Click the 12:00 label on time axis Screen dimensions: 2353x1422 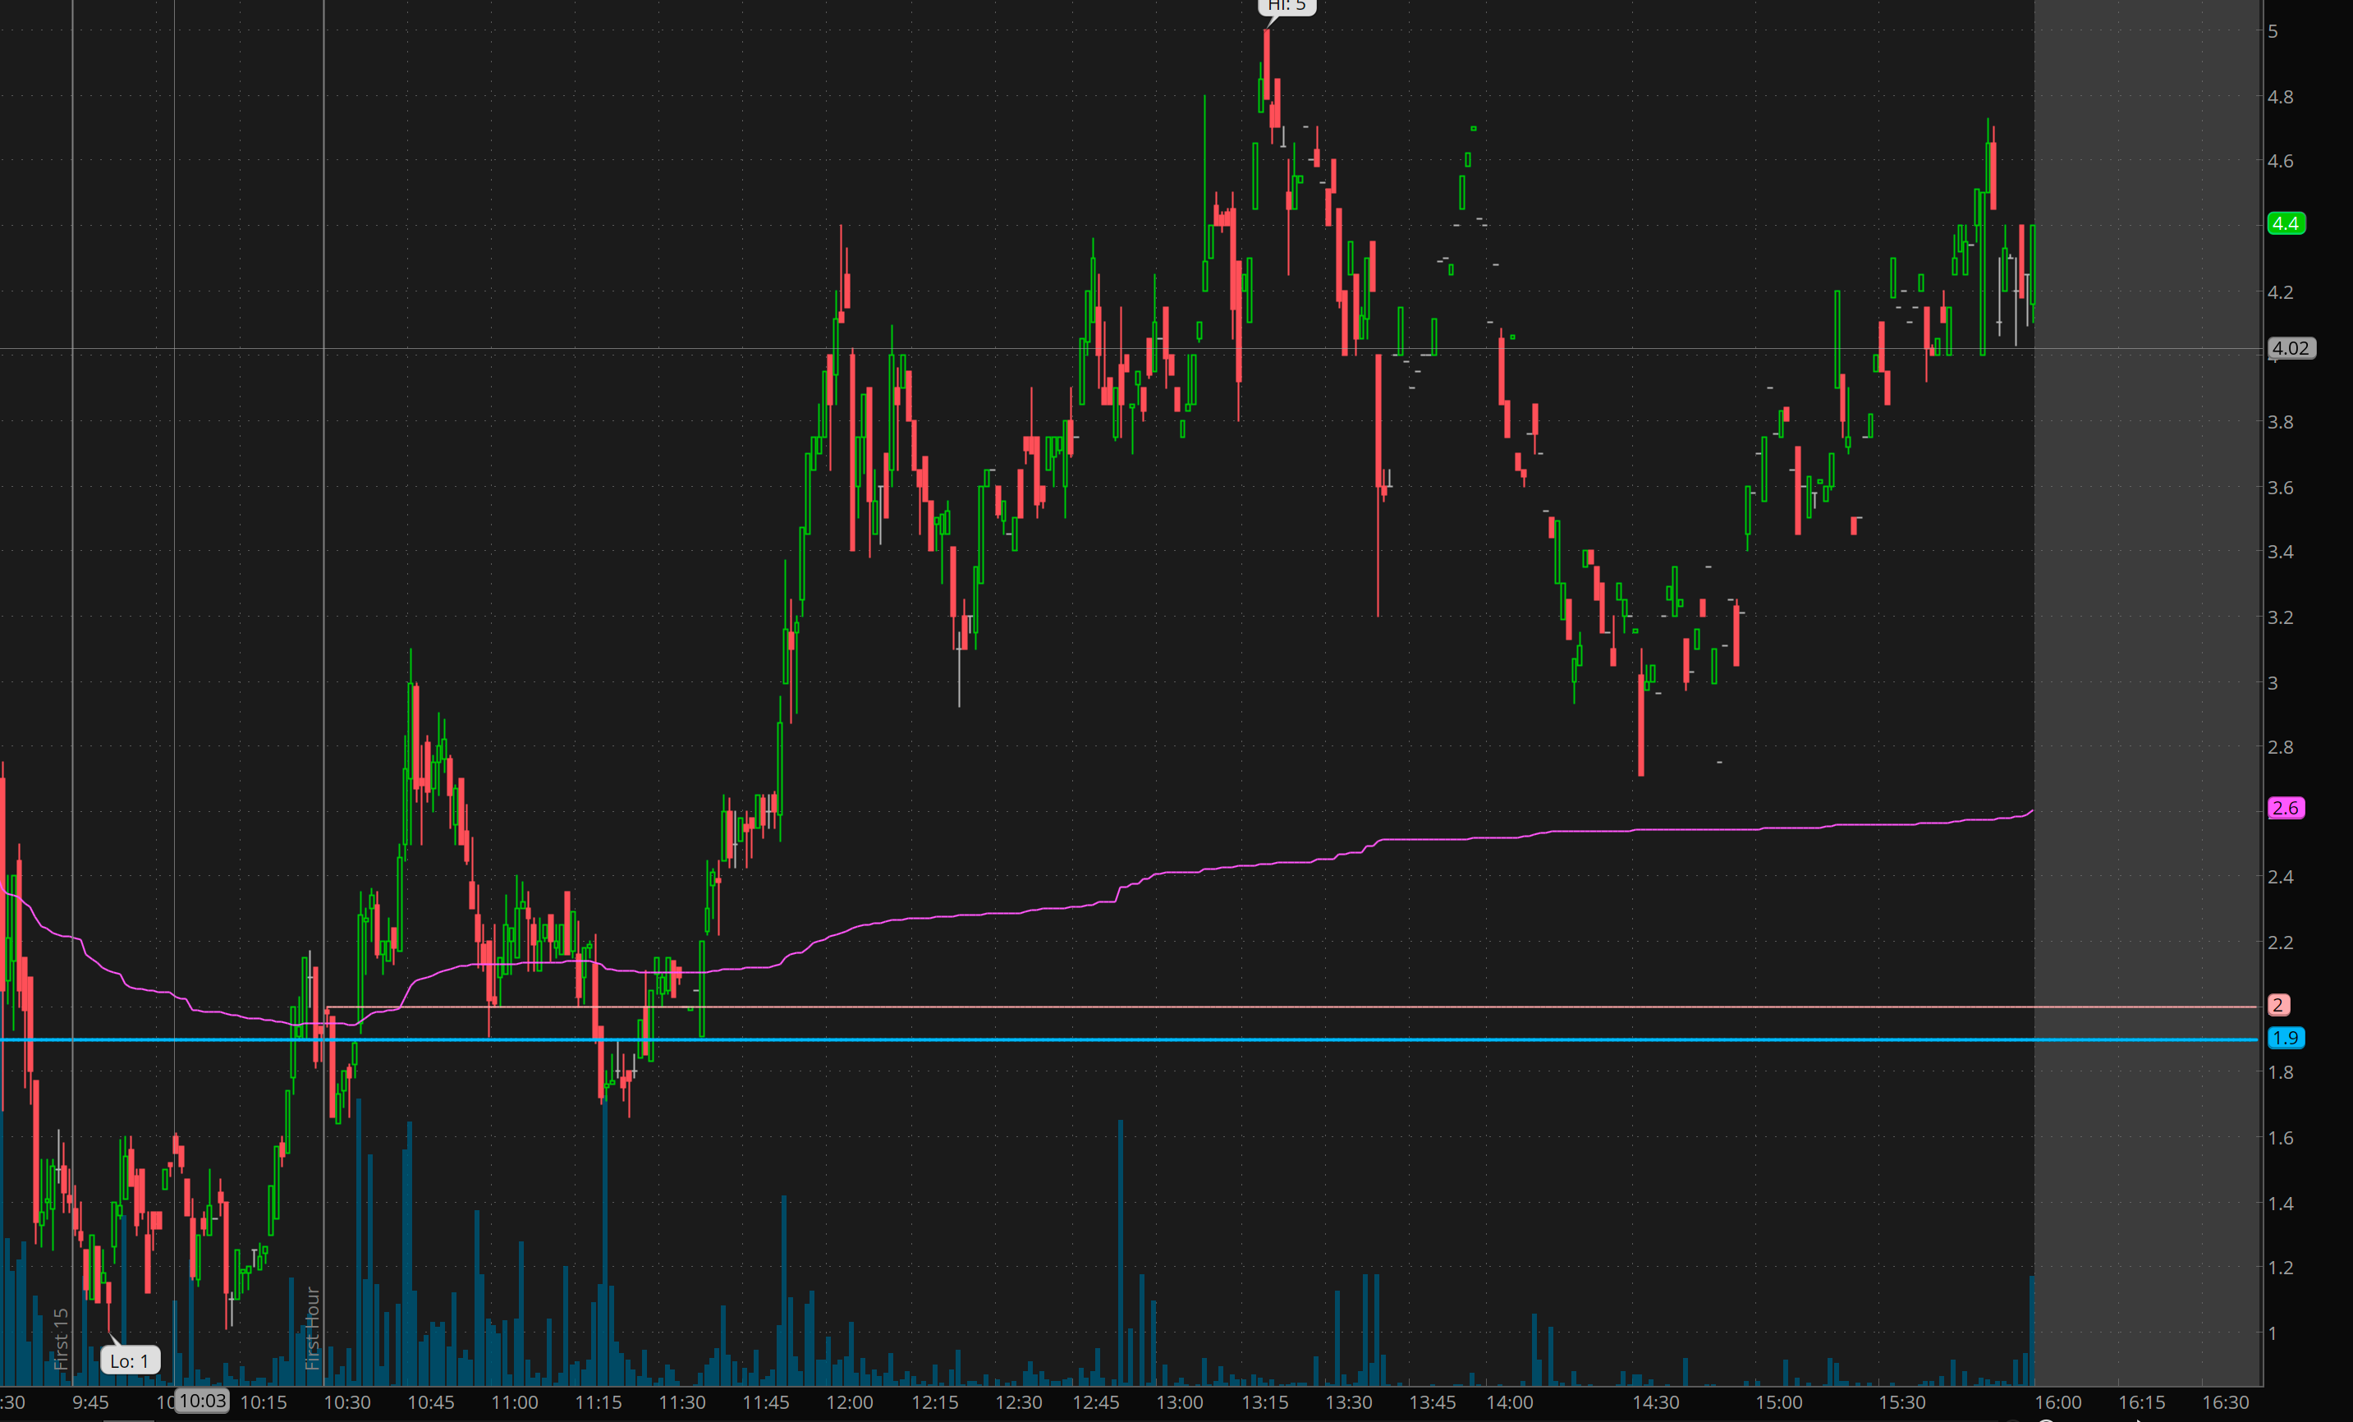click(849, 1402)
